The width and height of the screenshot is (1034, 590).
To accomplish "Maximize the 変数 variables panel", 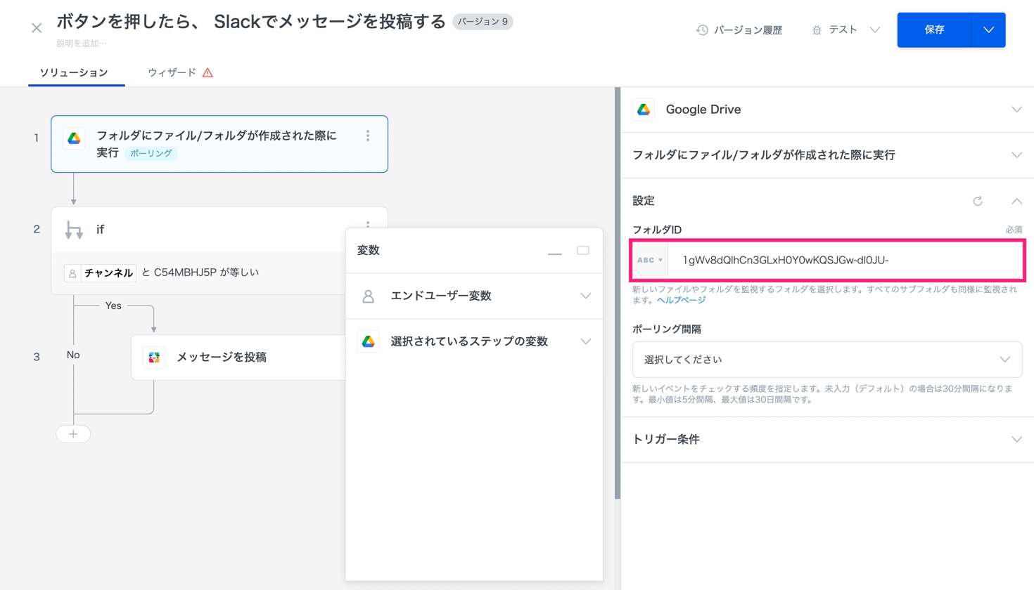I will (583, 251).
